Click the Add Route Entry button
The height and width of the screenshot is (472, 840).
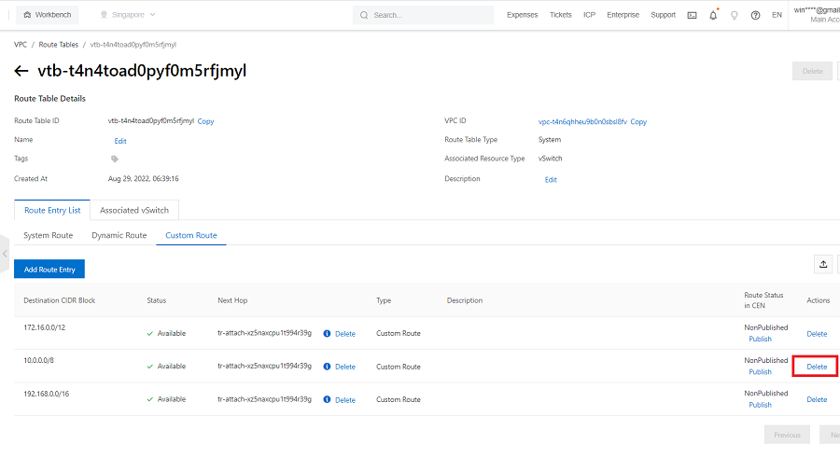[x=49, y=269]
